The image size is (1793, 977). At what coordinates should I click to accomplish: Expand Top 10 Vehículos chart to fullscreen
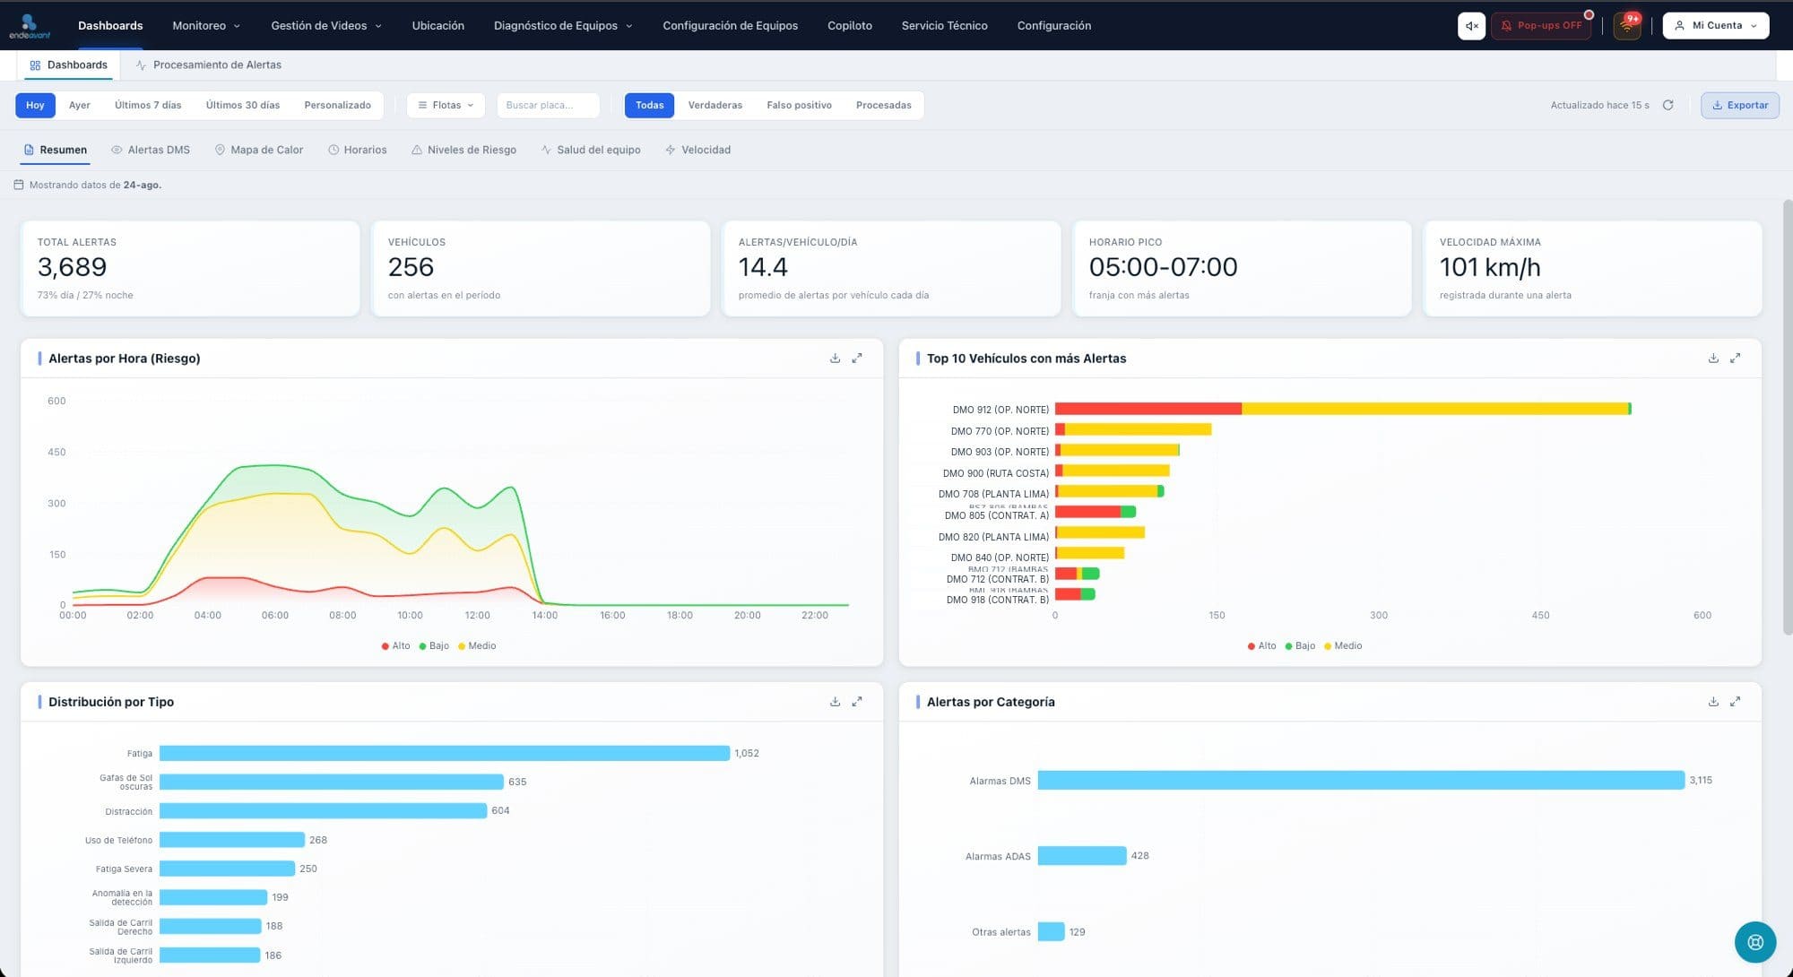(x=1735, y=359)
